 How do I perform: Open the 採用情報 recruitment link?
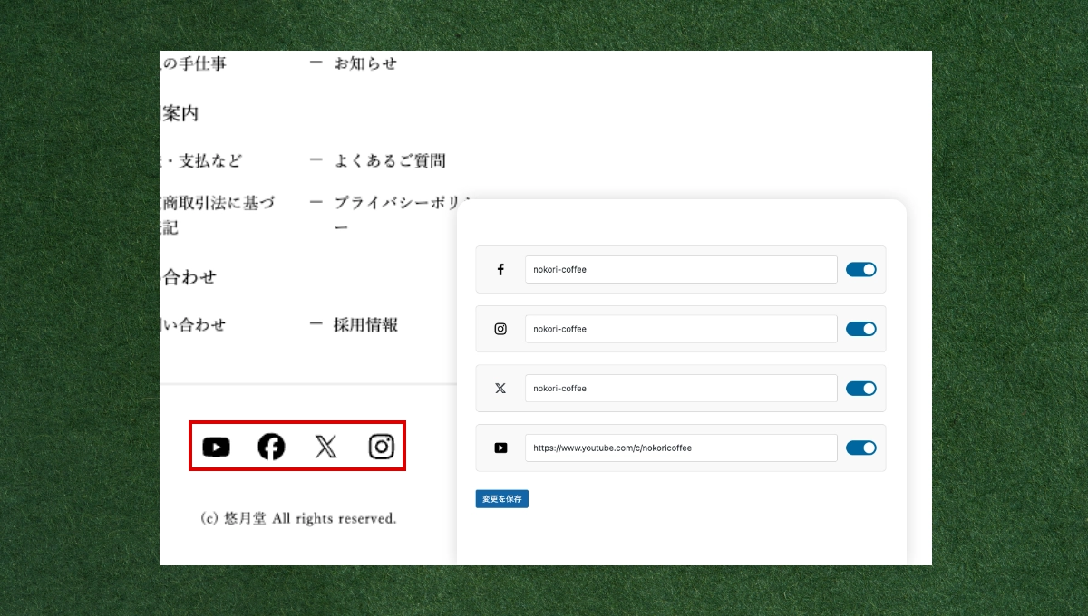click(x=365, y=325)
